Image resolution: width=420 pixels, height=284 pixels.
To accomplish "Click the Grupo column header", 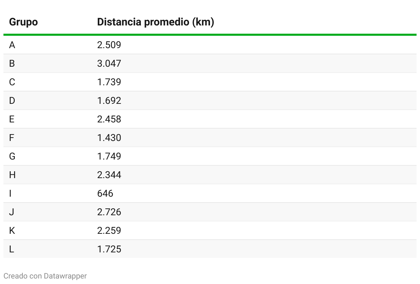I will (23, 22).
